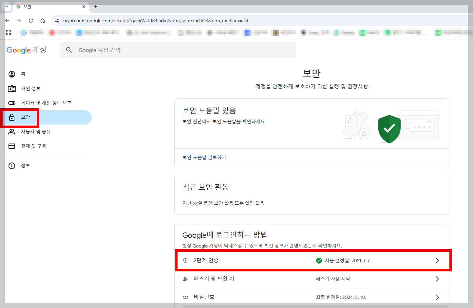
Task: Click the 보안 padlock icon
Action: click(x=12, y=117)
